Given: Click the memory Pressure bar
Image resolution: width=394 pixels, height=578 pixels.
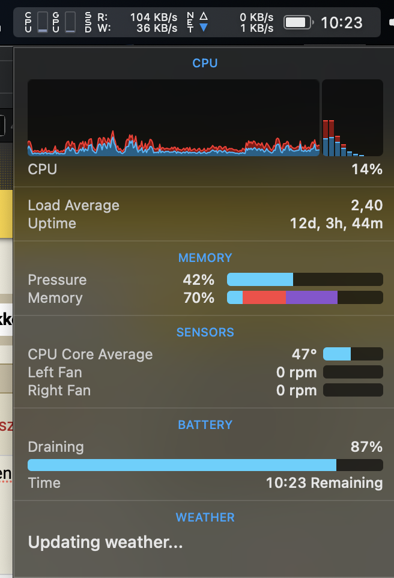Looking at the screenshot, I should [x=305, y=280].
